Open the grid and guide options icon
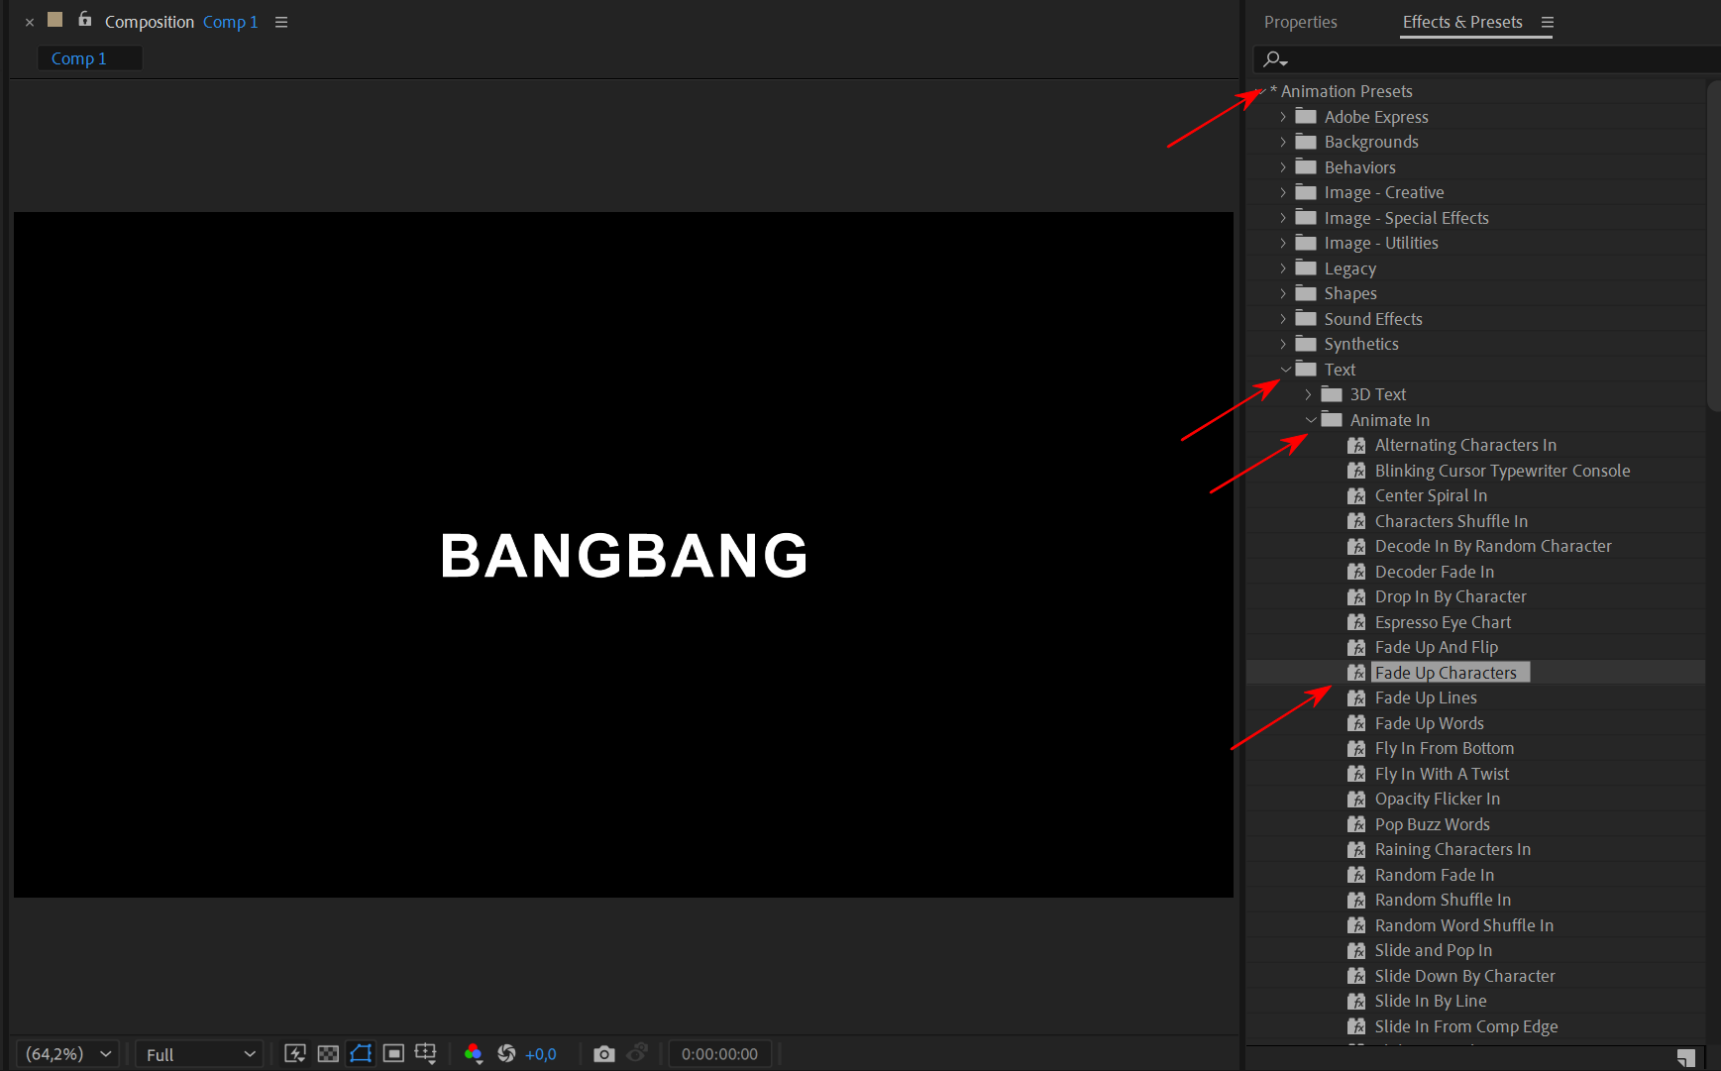 tap(426, 1053)
